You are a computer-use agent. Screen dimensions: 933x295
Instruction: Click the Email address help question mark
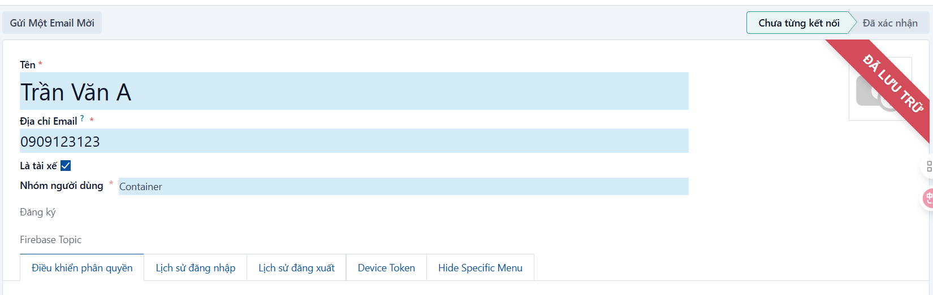coord(82,118)
